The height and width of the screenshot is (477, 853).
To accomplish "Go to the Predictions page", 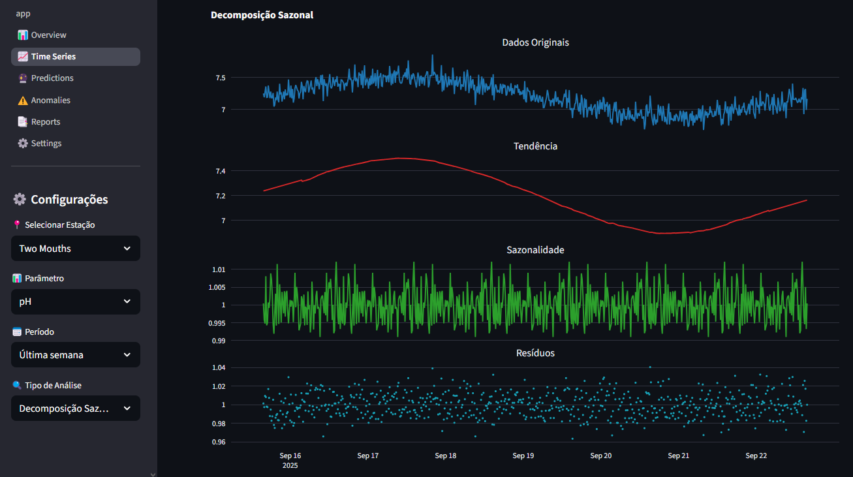I will [x=76, y=78].
